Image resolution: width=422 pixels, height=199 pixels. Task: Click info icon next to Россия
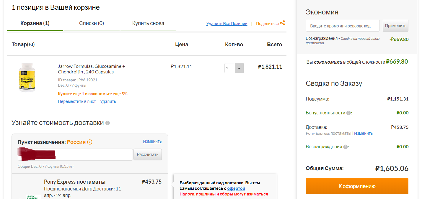point(90,142)
